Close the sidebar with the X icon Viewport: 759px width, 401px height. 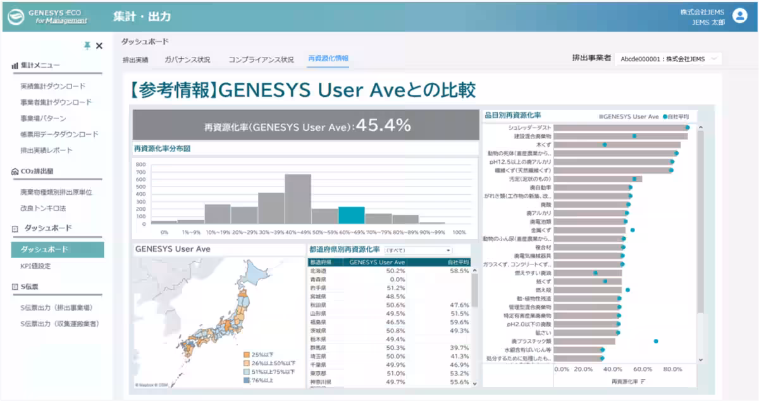[99, 46]
